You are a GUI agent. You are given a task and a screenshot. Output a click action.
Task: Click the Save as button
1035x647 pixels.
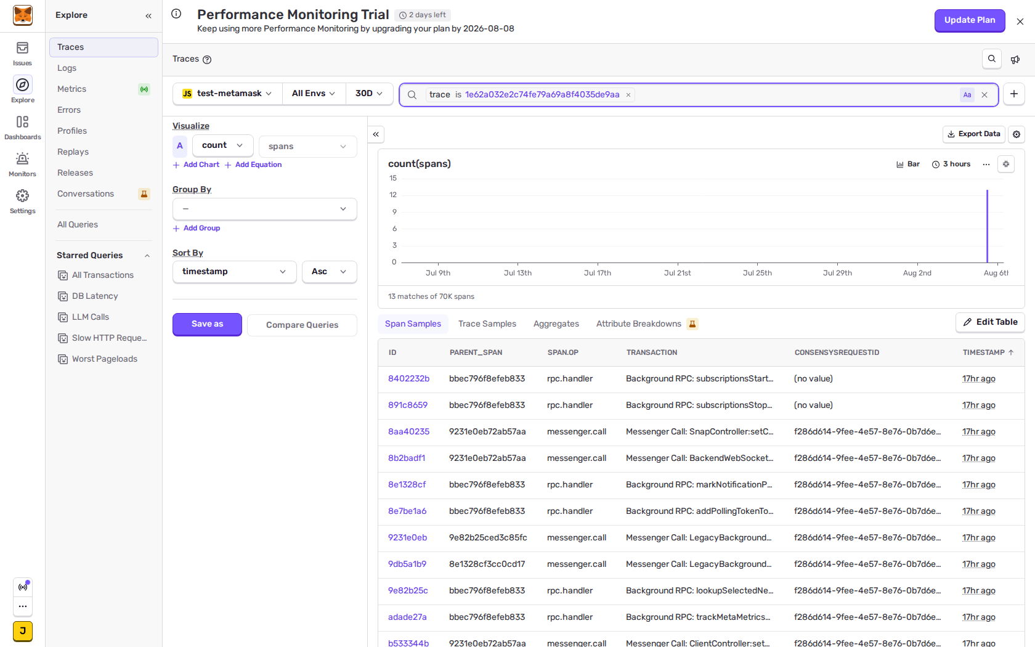coord(207,324)
